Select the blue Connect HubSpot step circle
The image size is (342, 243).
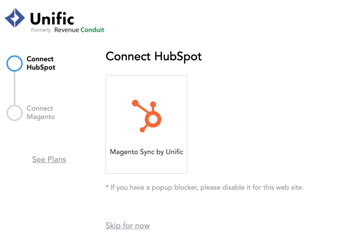pos(14,63)
